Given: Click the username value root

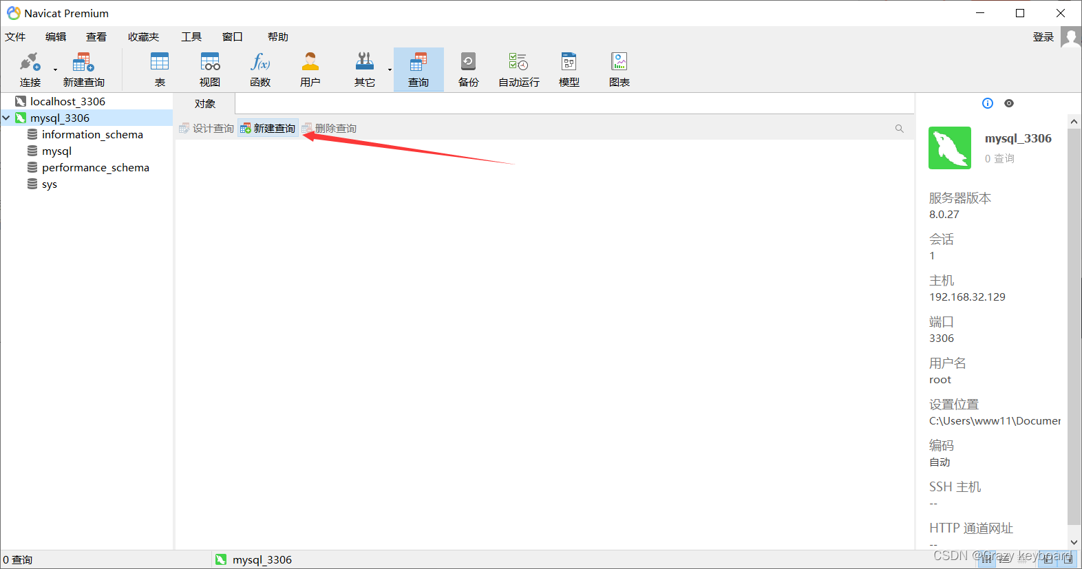Looking at the screenshot, I should click(x=940, y=380).
